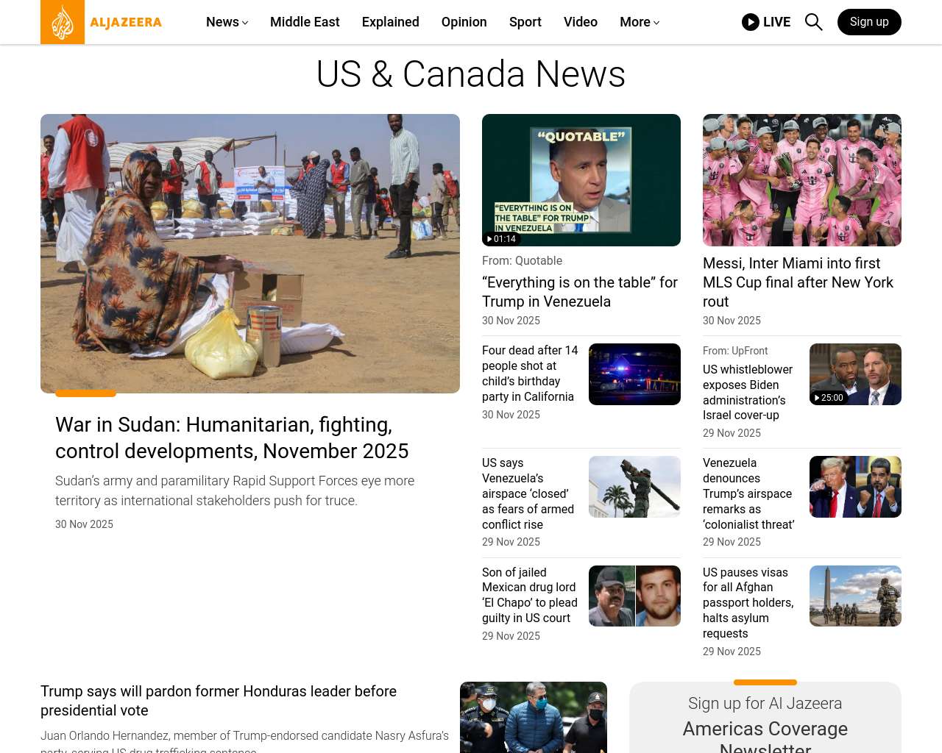Click the From: UpFront label
Image resolution: width=942 pixels, height=753 pixels.
pos(735,351)
